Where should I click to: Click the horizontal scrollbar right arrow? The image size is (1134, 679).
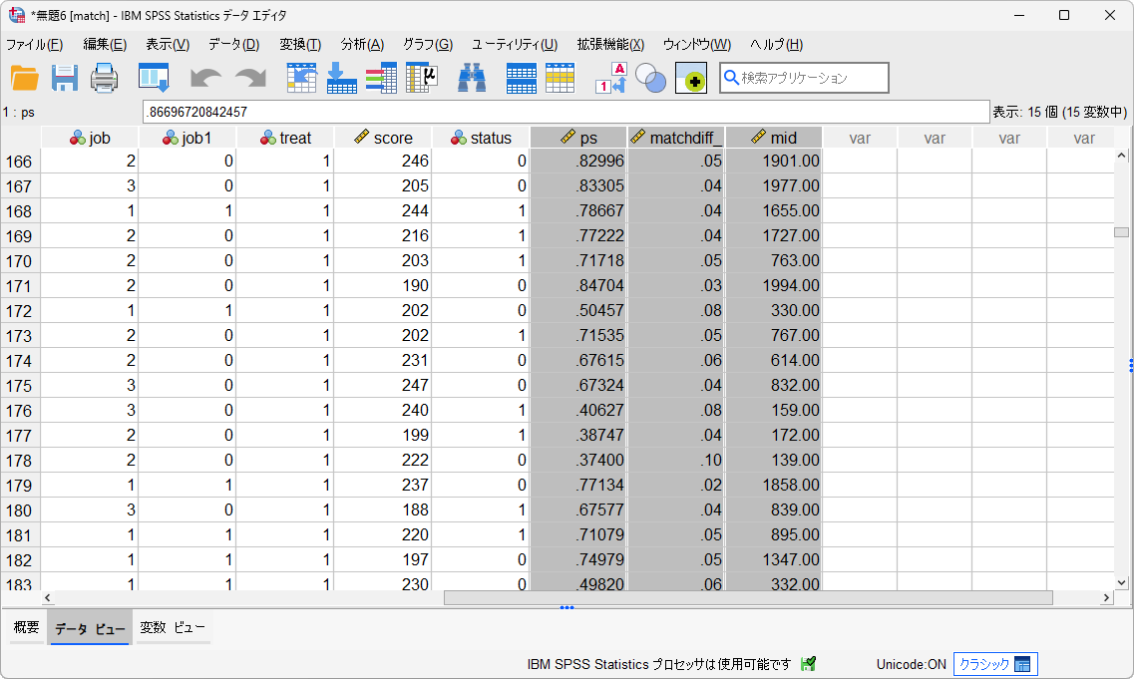(1106, 598)
